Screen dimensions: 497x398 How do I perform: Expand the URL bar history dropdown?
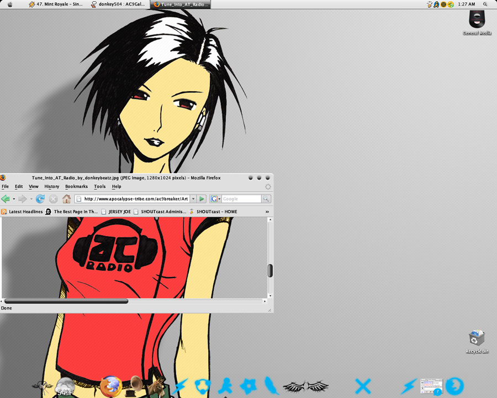coord(193,199)
